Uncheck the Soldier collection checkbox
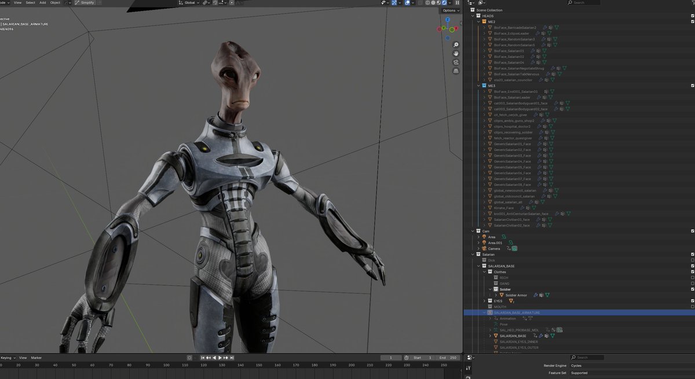This screenshot has height=379, width=695. [x=693, y=289]
